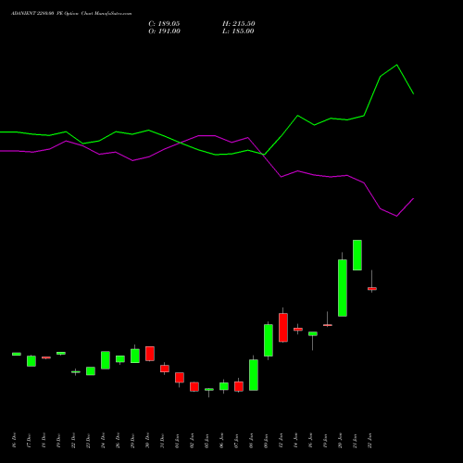Click the peak of the green indicator line
The height and width of the screenshot is (463, 463).
[x=396, y=65]
